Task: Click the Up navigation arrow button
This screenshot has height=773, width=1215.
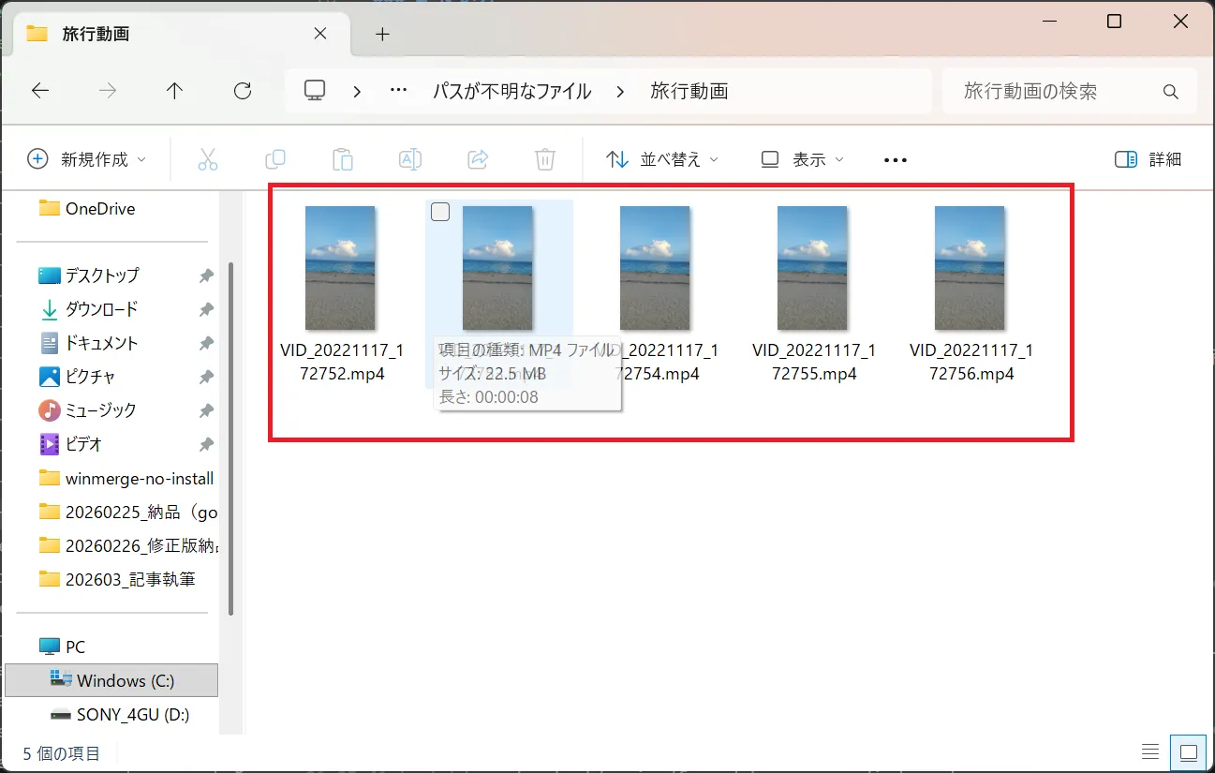Action: (174, 90)
